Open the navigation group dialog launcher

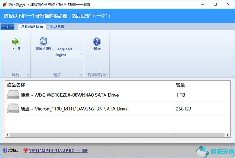pyautogui.click(x=28, y=76)
